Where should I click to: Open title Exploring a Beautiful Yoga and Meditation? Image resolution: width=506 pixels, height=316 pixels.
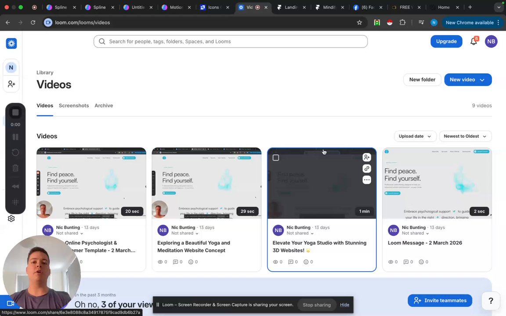[194, 246]
